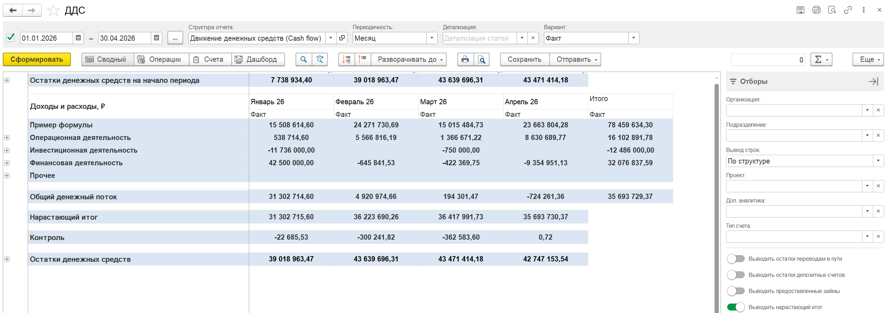The height and width of the screenshot is (313, 889).
Task: Switch to the Дашборд view
Action: tap(258, 59)
